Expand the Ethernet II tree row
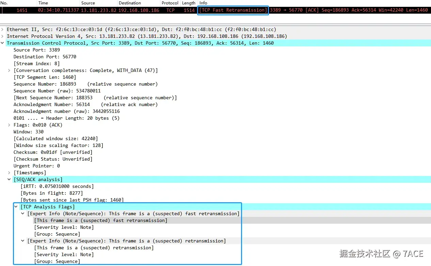The width and height of the screenshot is (431, 266). pos(3,30)
